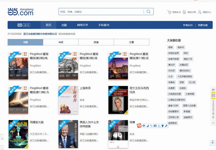Click the 当当读书 logo in the navigation bar
This screenshot has width=216, height=150.
[x=24, y=25]
